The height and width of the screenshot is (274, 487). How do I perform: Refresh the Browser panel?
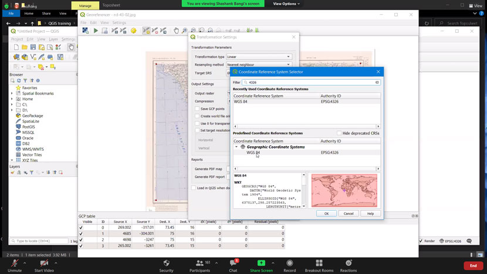tap(19, 80)
